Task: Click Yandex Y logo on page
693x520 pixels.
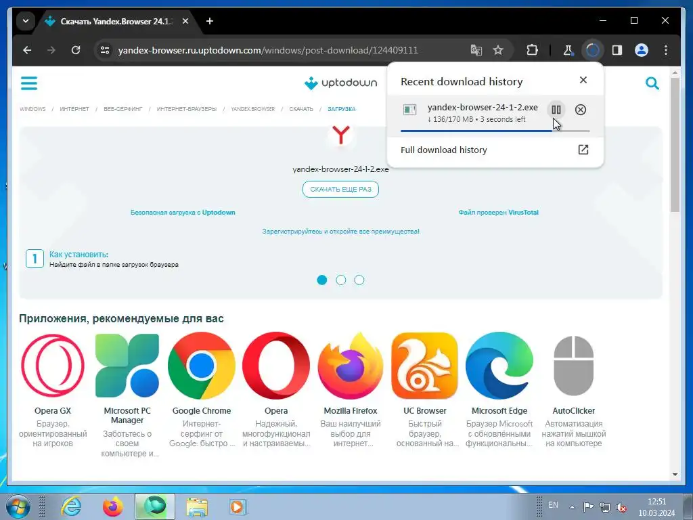Action: tap(341, 135)
